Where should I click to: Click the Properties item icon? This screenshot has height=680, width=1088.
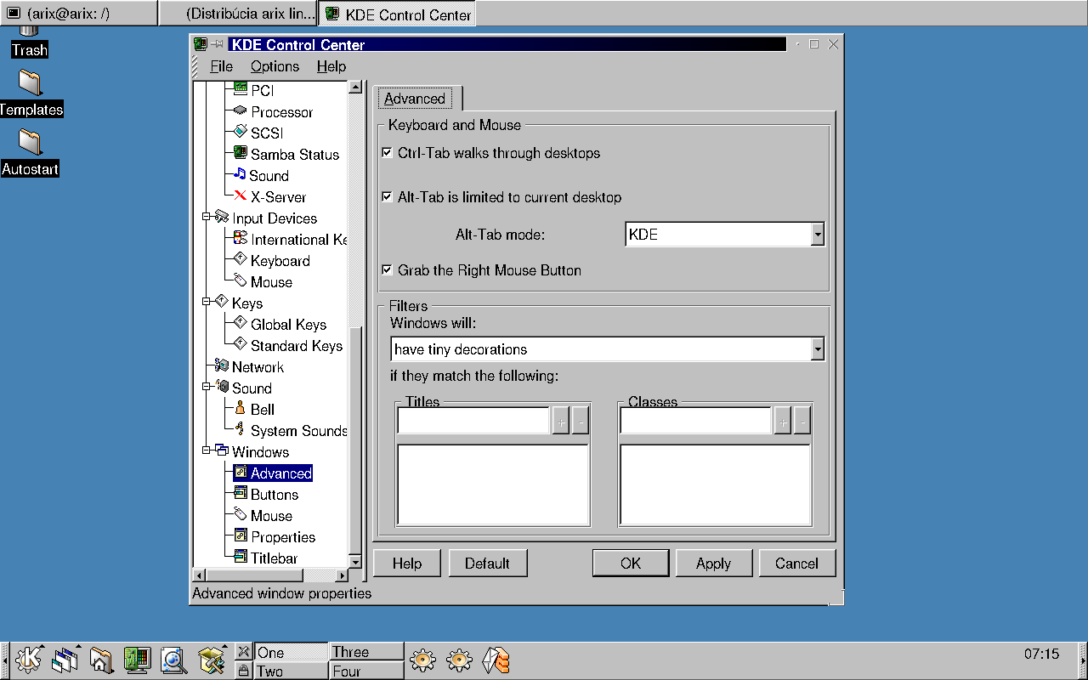click(x=240, y=536)
